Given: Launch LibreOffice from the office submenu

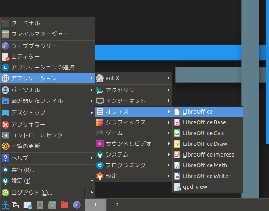Looking at the screenshot, I should [208, 112].
